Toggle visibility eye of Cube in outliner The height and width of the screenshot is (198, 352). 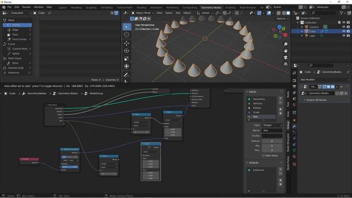344,31
